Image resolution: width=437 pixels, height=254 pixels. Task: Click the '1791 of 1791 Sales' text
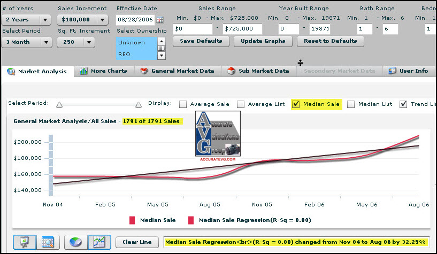tap(151, 121)
